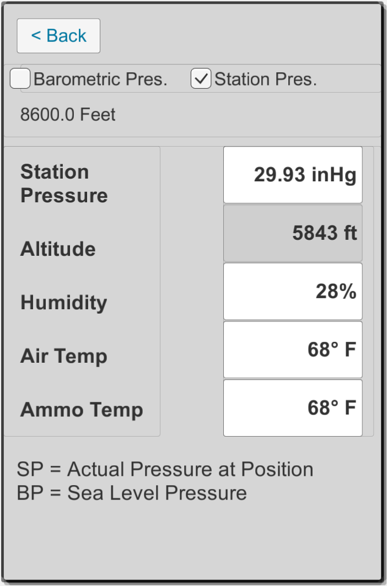Click the narrow strip right of value fields
Screen dimensions: 387x586
368,292
